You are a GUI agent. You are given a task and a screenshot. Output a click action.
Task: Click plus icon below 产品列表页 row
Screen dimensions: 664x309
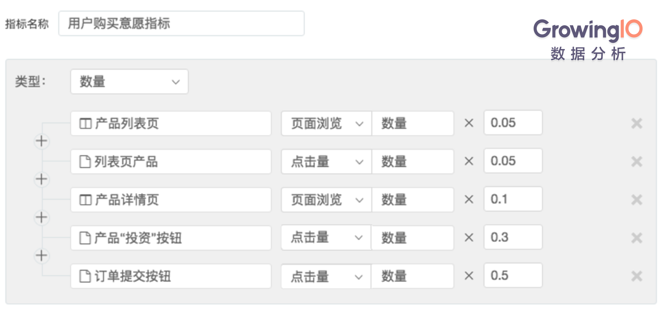click(x=41, y=141)
